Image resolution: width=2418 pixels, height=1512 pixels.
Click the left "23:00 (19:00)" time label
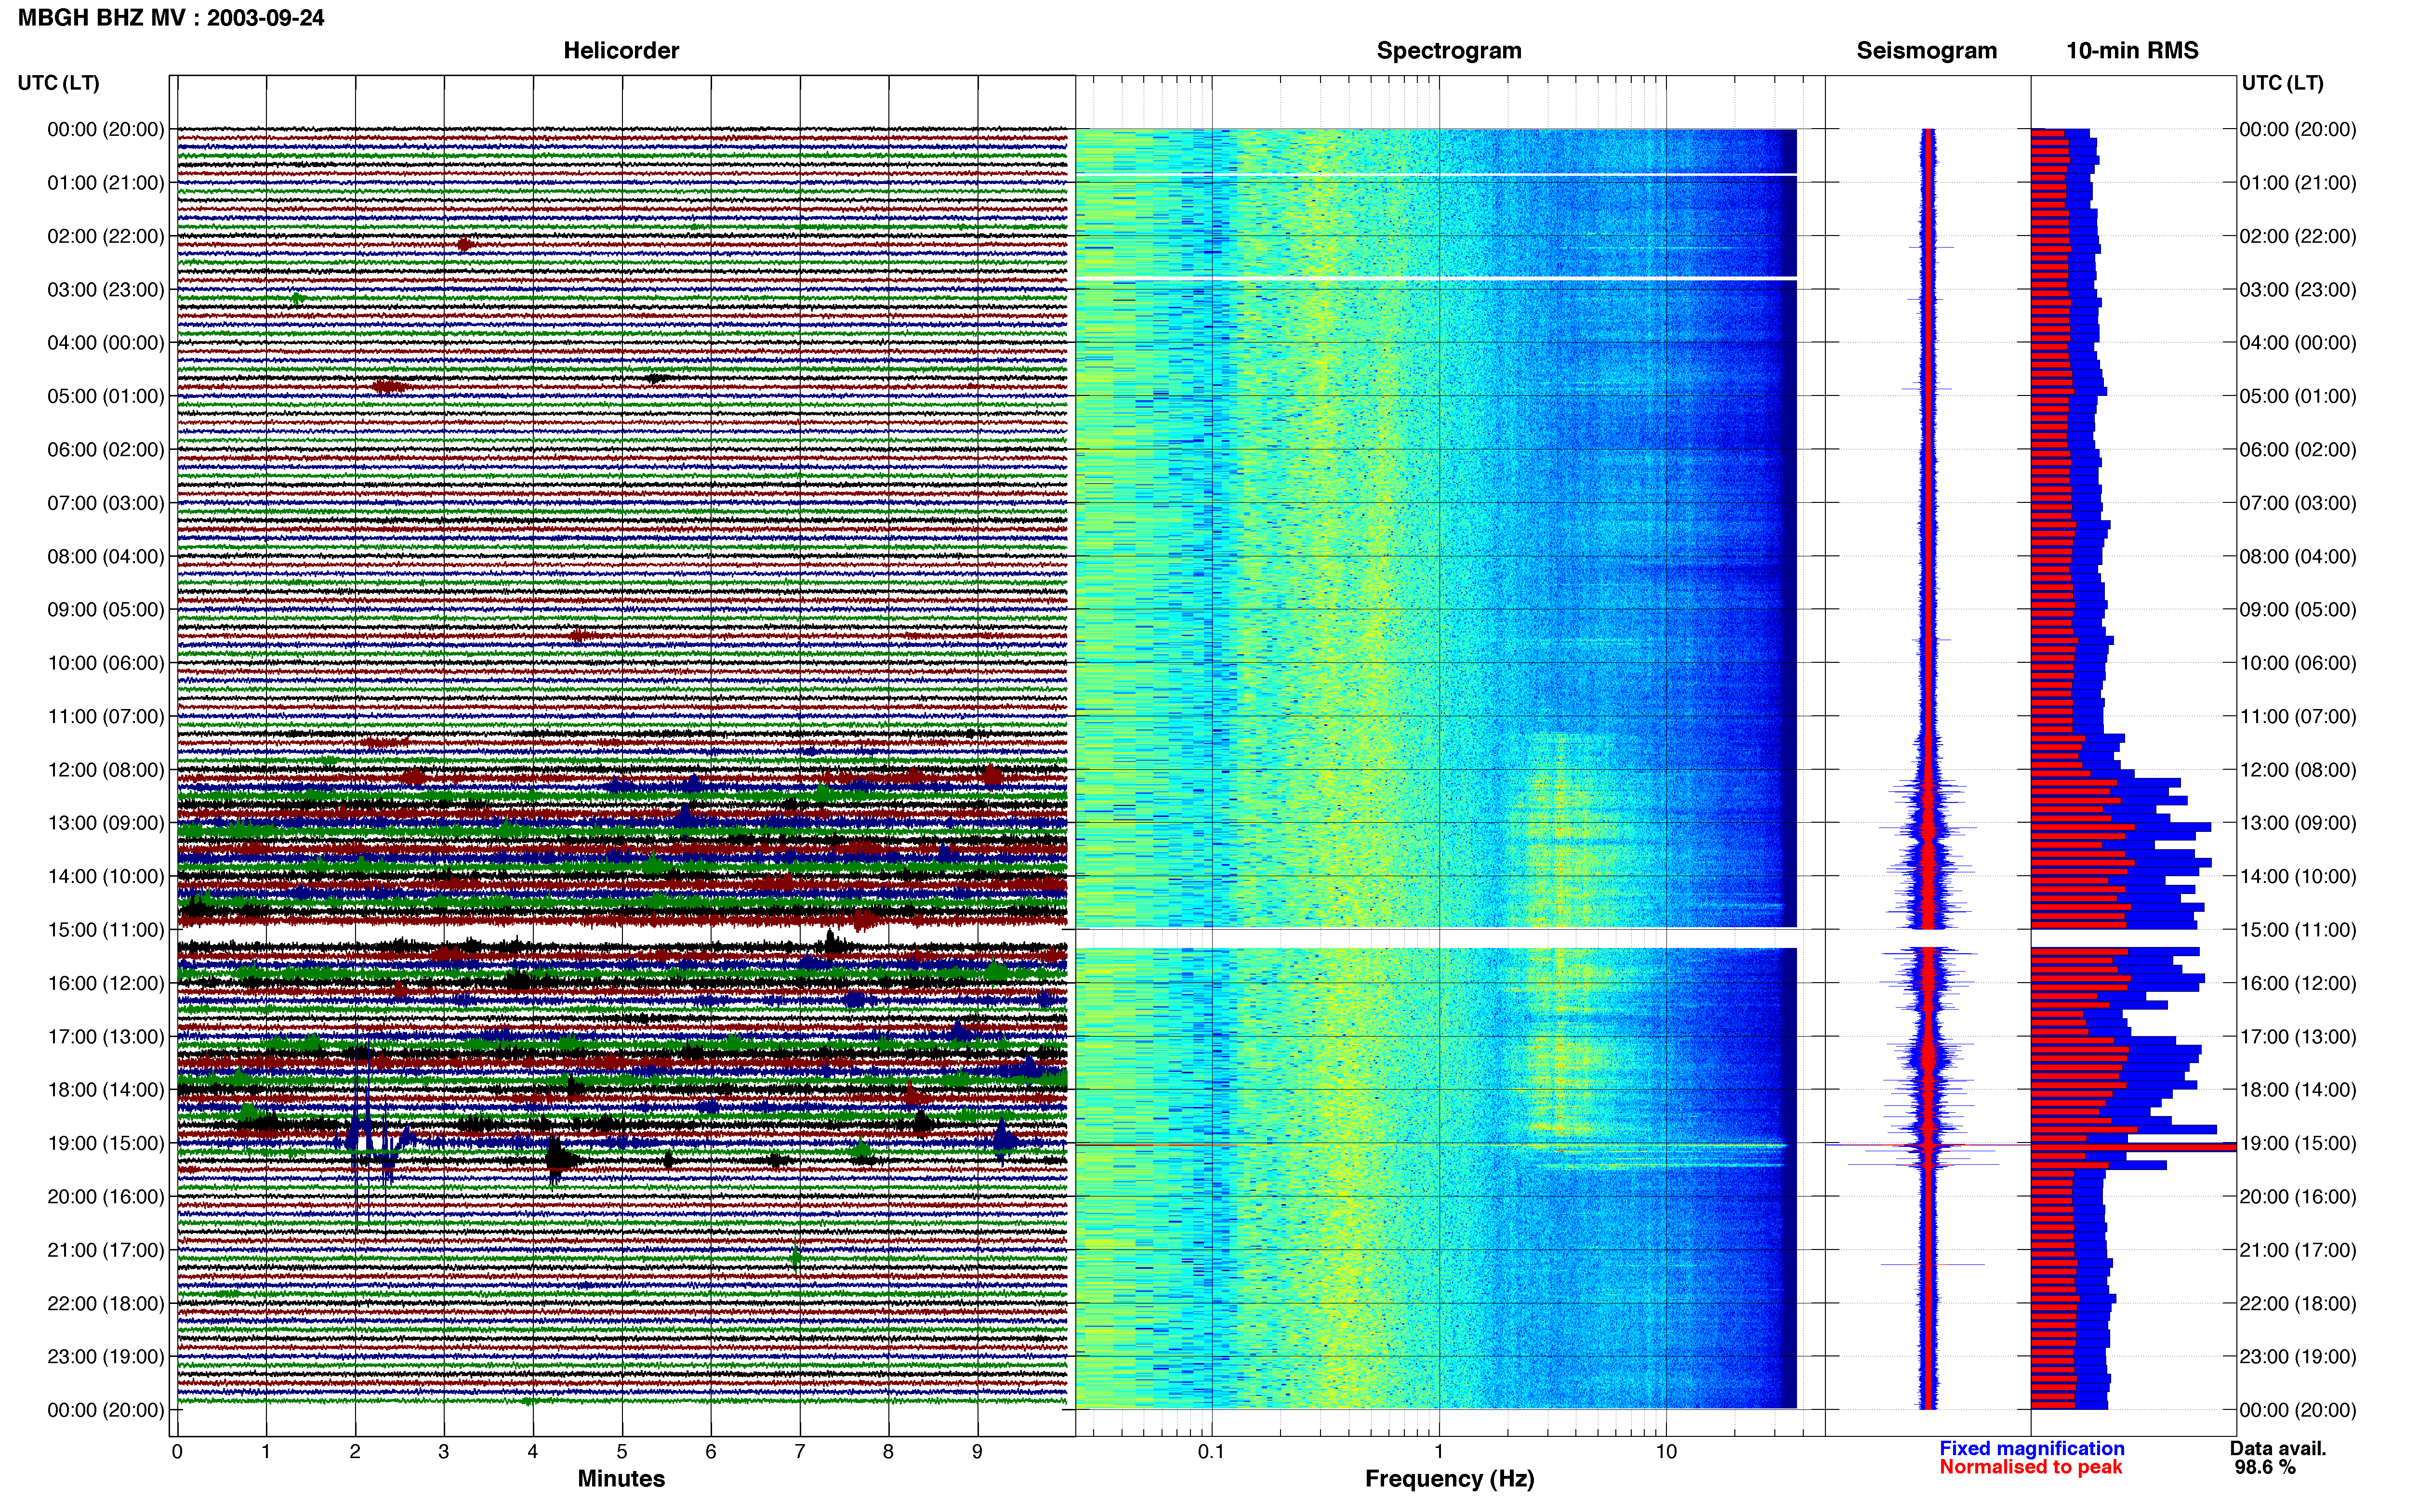(106, 1357)
